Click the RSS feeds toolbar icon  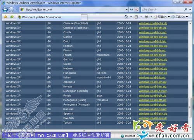click(x=136, y=17)
